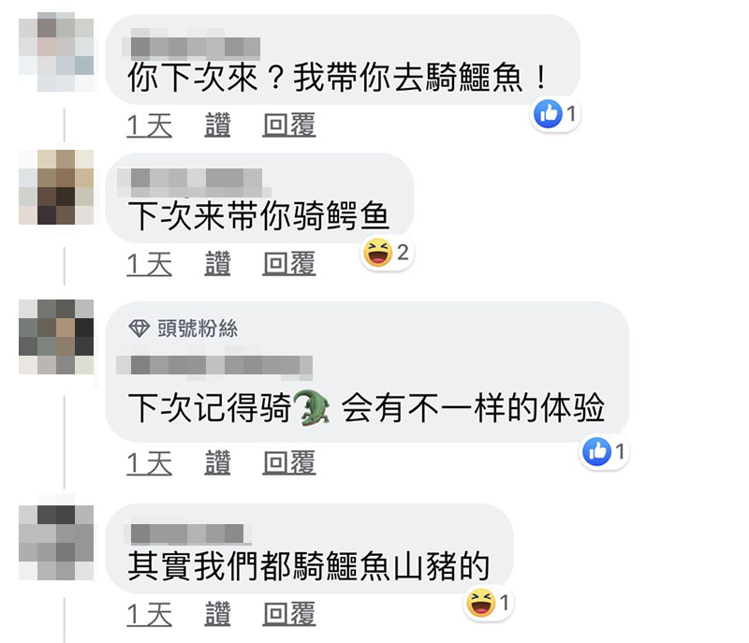This screenshot has height=643, width=749.
Task: Reply to the second comment via 回覆
Action: (289, 264)
